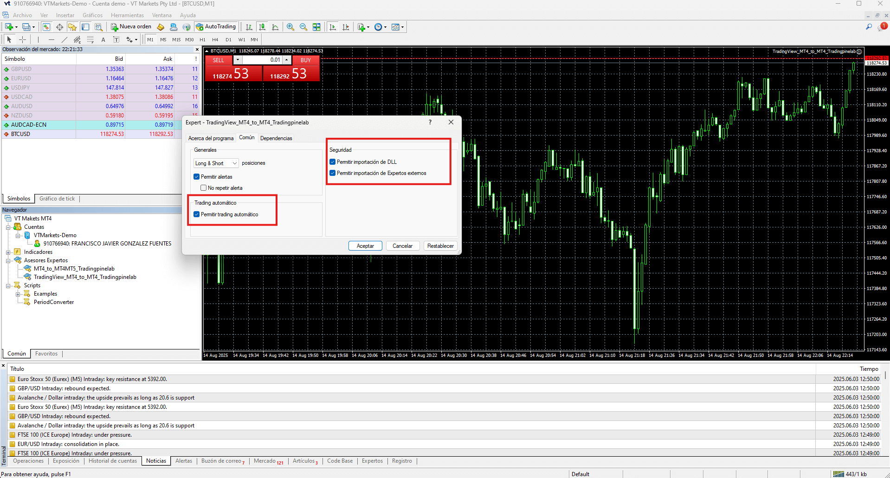This screenshot has height=478, width=890.
Task: Switch to the Dependencias tab
Action: point(276,138)
